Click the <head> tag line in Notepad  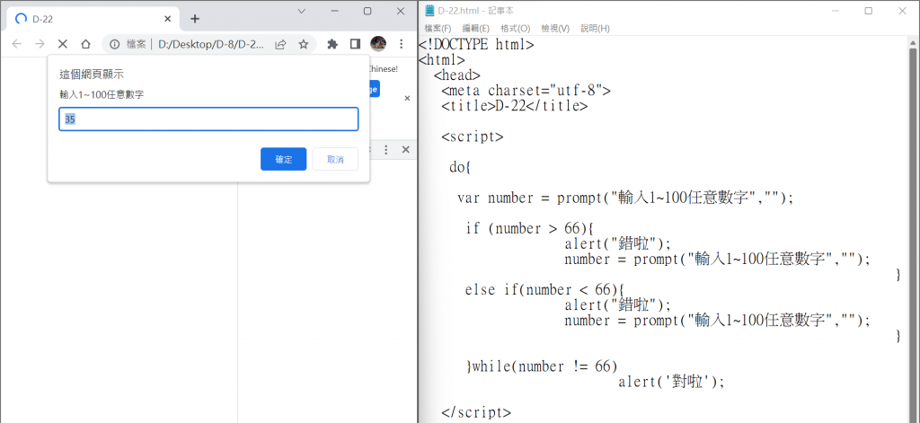(x=457, y=75)
